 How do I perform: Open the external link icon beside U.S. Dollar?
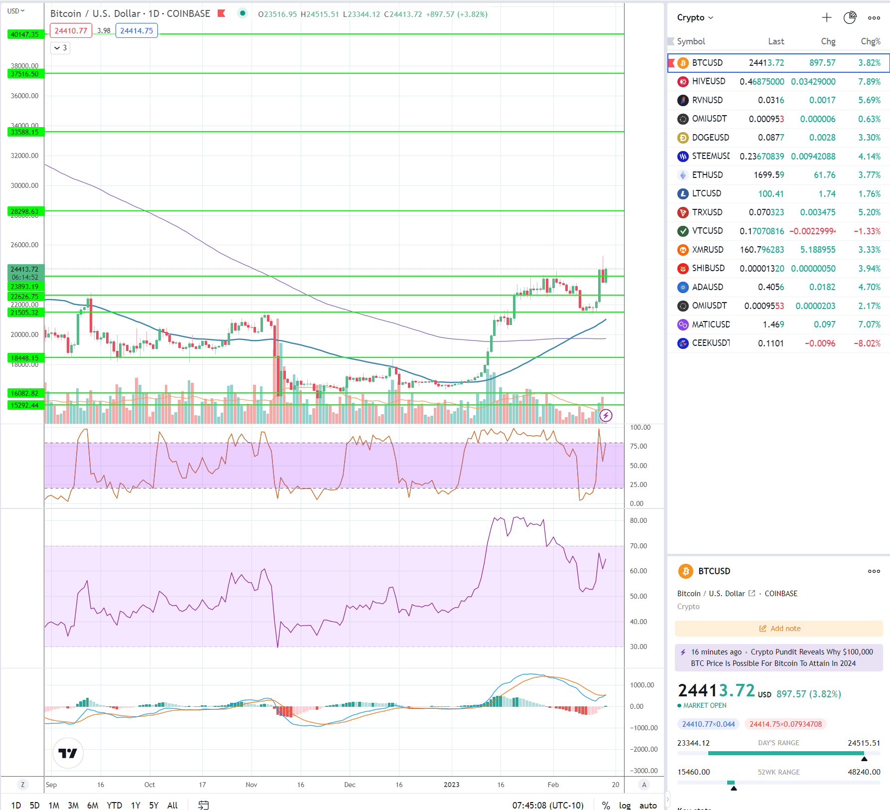(752, 593)
